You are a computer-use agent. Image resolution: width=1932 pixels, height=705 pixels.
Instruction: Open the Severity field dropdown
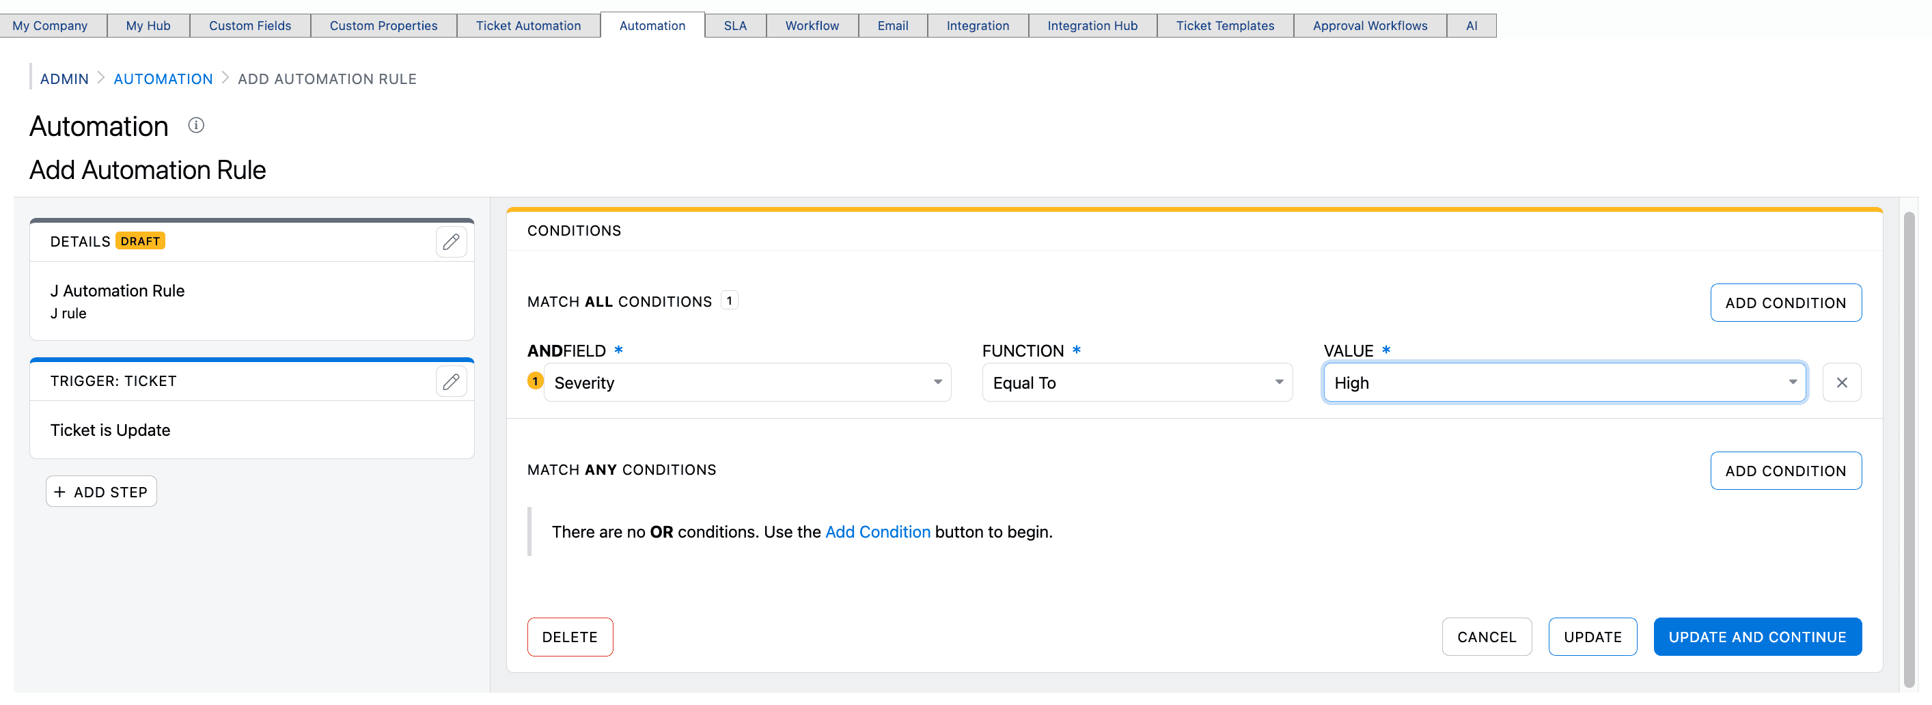click(747, 383)
